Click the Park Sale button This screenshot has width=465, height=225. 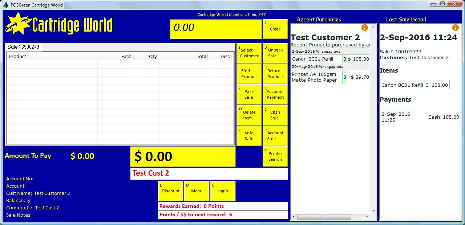pyautogui.click(x=249, y=94)
